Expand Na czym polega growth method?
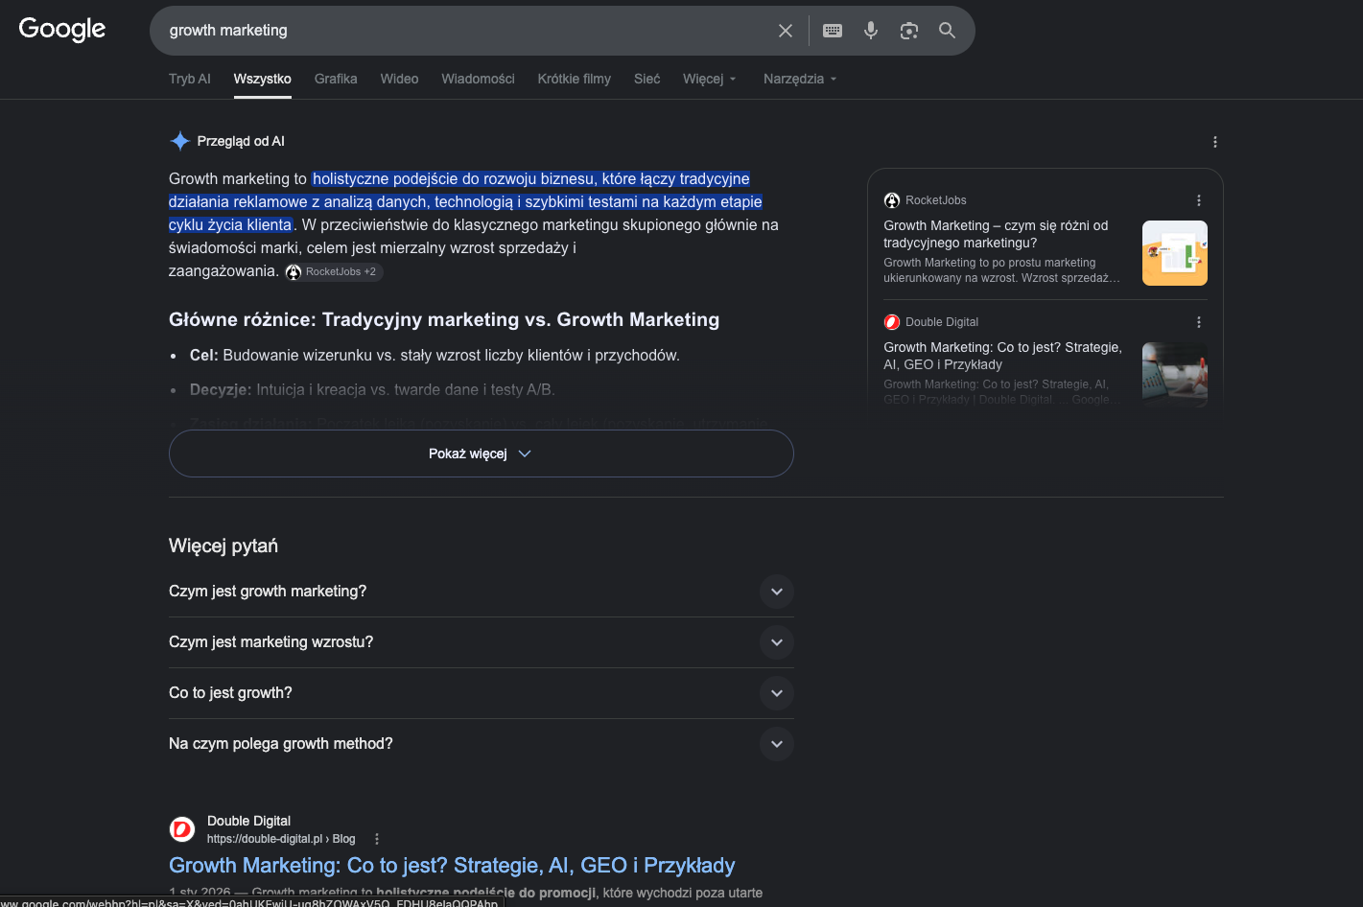1363x907 pixels. click(482, 744)
